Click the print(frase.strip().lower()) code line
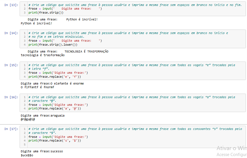 (53, 45)
